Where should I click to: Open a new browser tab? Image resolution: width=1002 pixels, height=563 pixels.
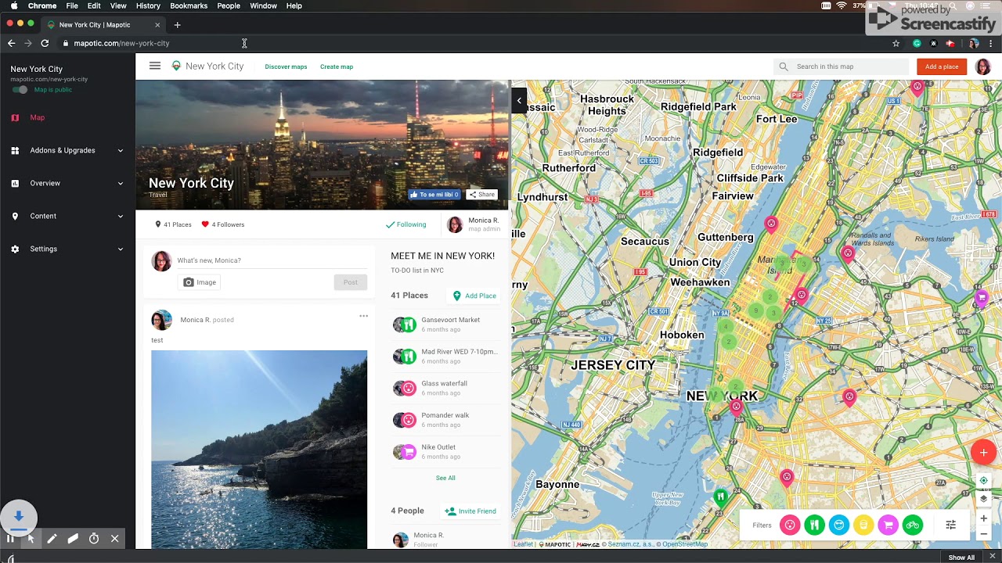[x=178, y=25]
